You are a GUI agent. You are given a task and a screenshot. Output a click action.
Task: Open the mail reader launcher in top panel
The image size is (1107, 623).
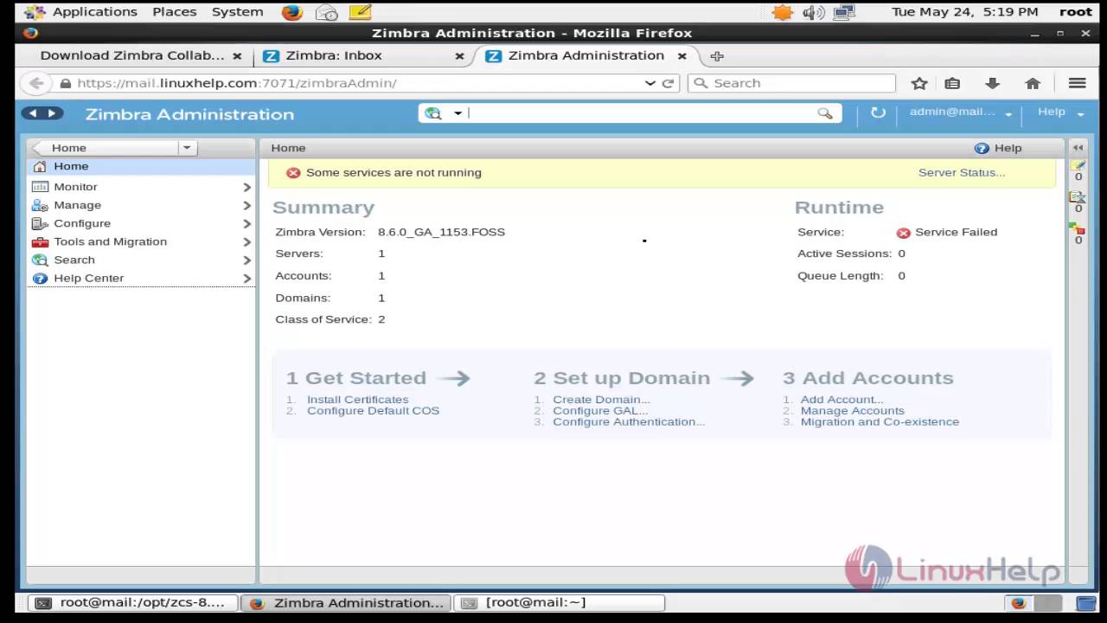(x=327, y=12)
